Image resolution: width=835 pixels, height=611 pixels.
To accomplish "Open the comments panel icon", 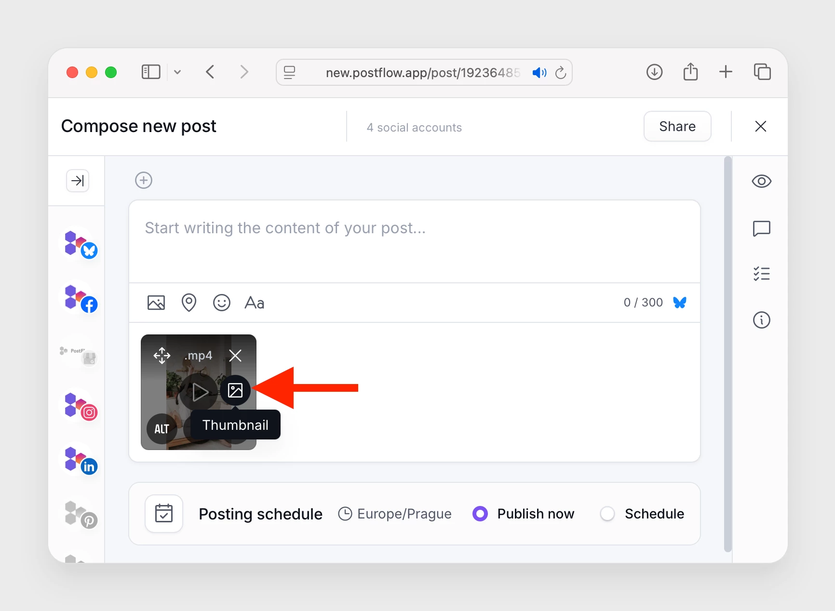I will click(x=761, y=228).
